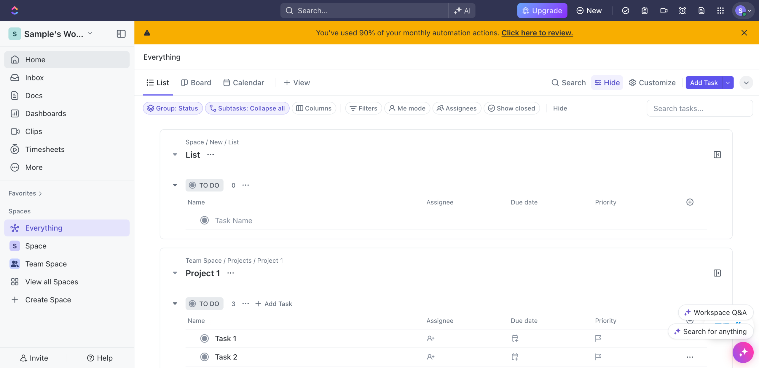Click the notepad icon in top bar
Image resolution: width=759 pixels, height=368 pixels.
coord(645,11)
